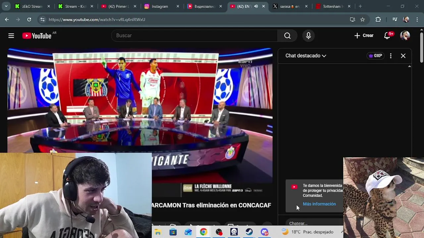424x238 pixels.
Task: Open the webcam app in the taskbar
Action: click(234, 232)
